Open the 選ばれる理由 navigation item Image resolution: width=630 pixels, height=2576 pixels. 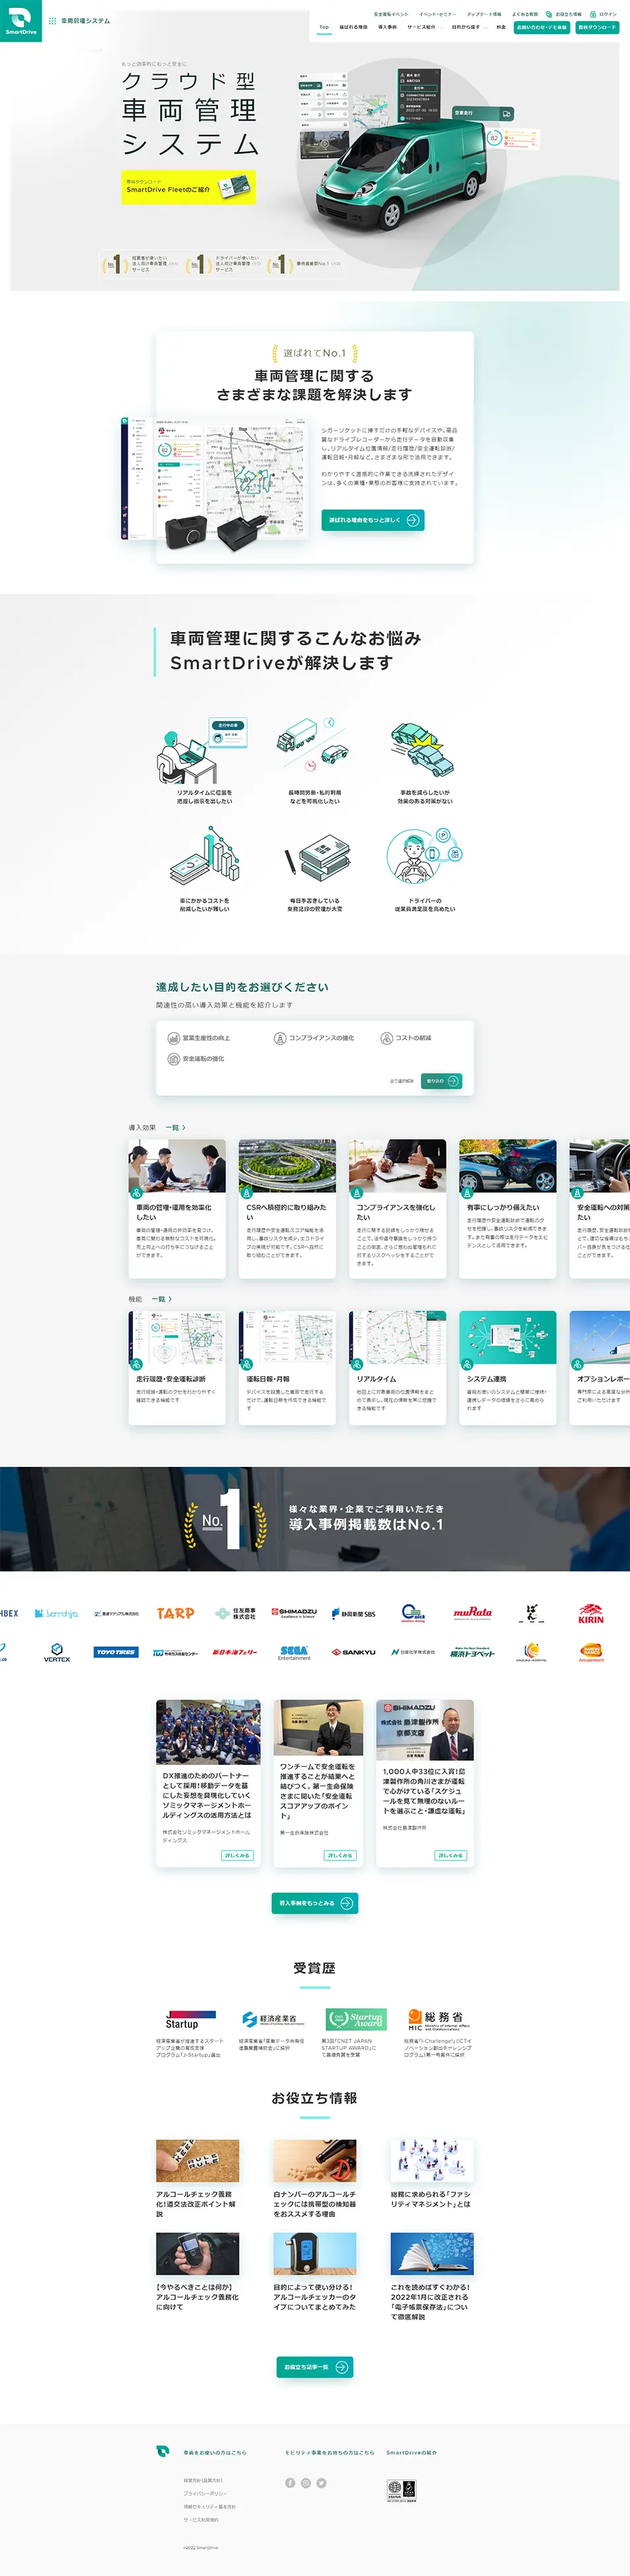point(353,27)
